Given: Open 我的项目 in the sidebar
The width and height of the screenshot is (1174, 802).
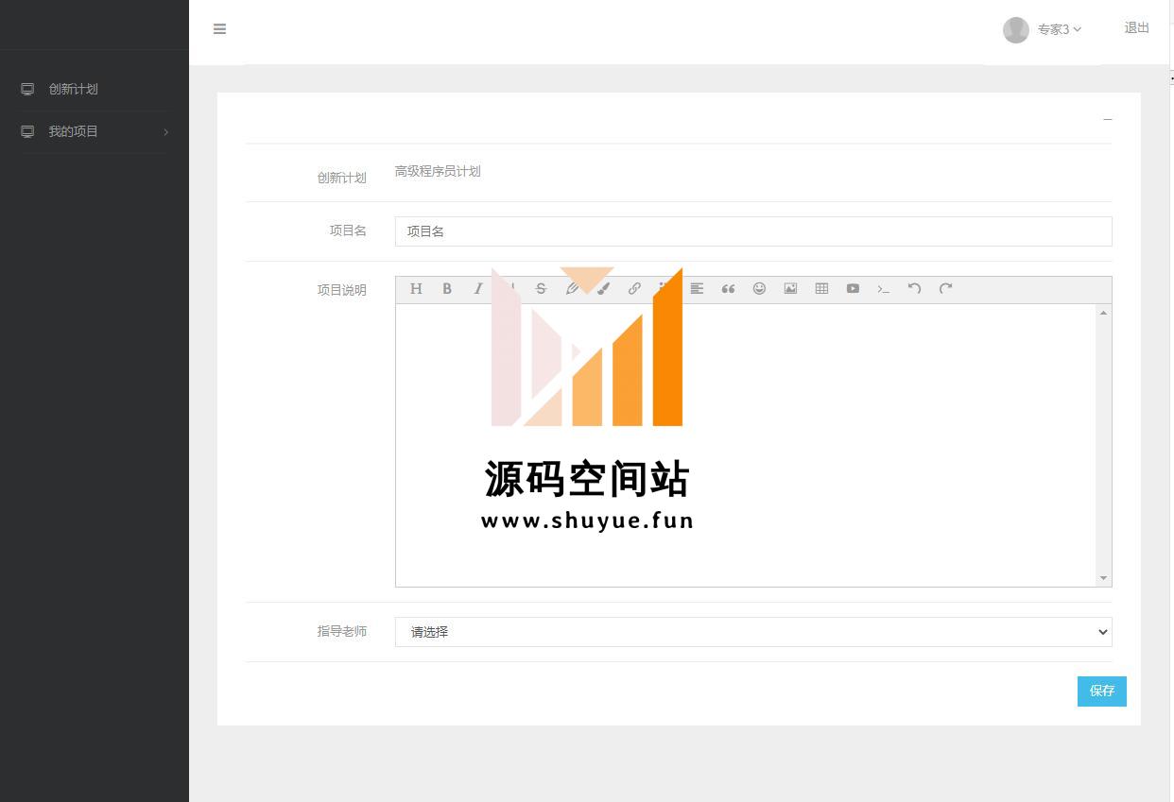Looking at the screenshot, I should click(74, 131).
